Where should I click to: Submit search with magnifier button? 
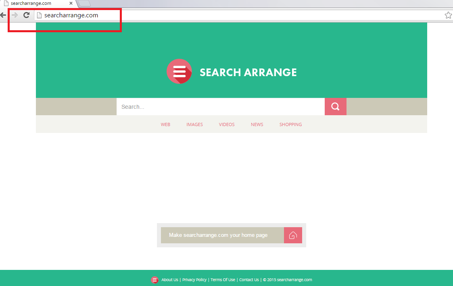click(x=336, y=106)
